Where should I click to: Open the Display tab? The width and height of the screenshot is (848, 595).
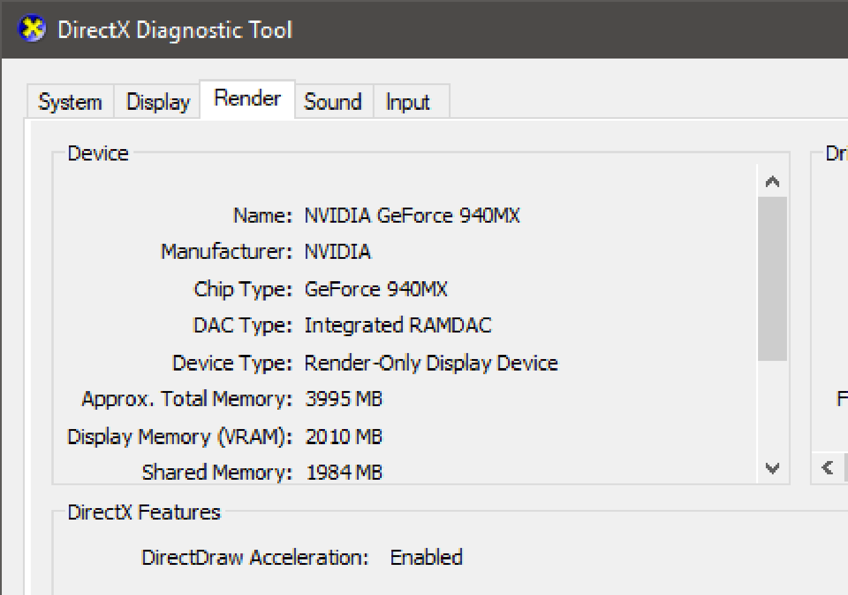tap(158, 102)
